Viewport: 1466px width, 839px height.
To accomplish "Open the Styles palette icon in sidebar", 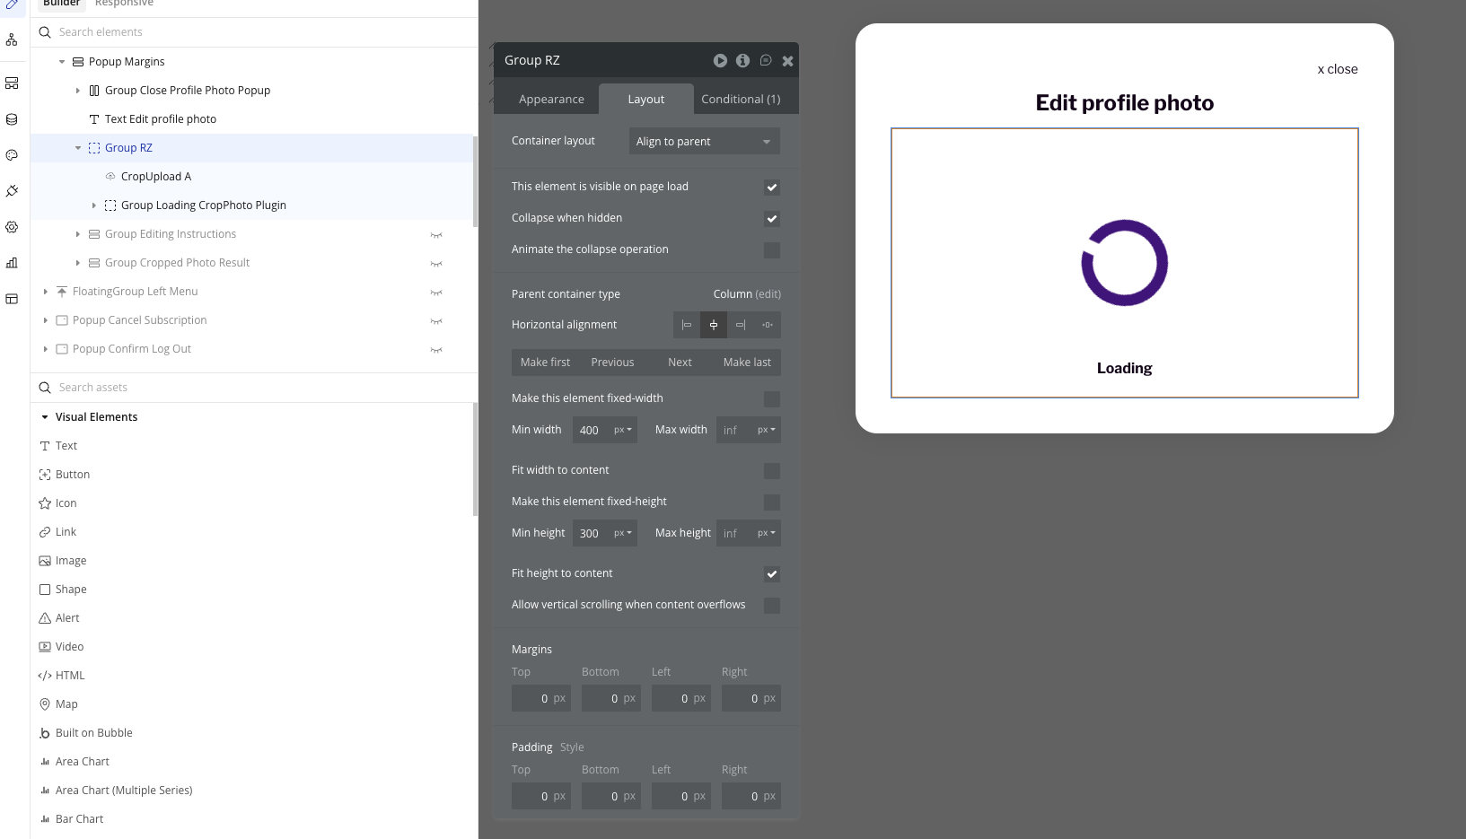I will 12,155.
